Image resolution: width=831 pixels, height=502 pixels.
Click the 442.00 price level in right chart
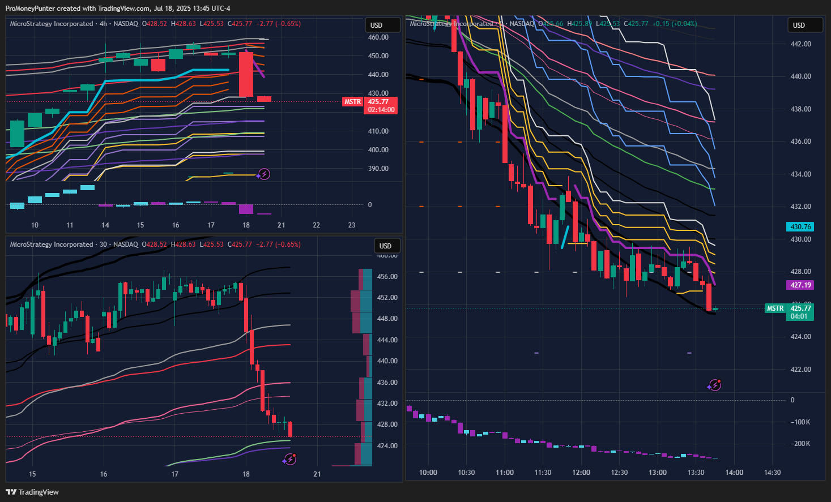(801, 44)
